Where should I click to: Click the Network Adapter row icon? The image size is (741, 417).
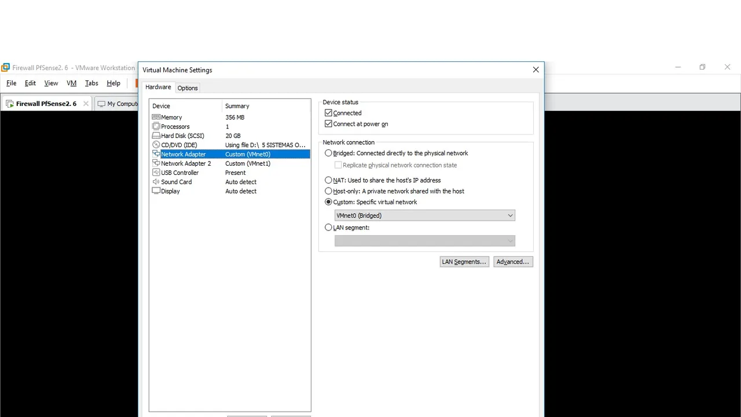156,154
